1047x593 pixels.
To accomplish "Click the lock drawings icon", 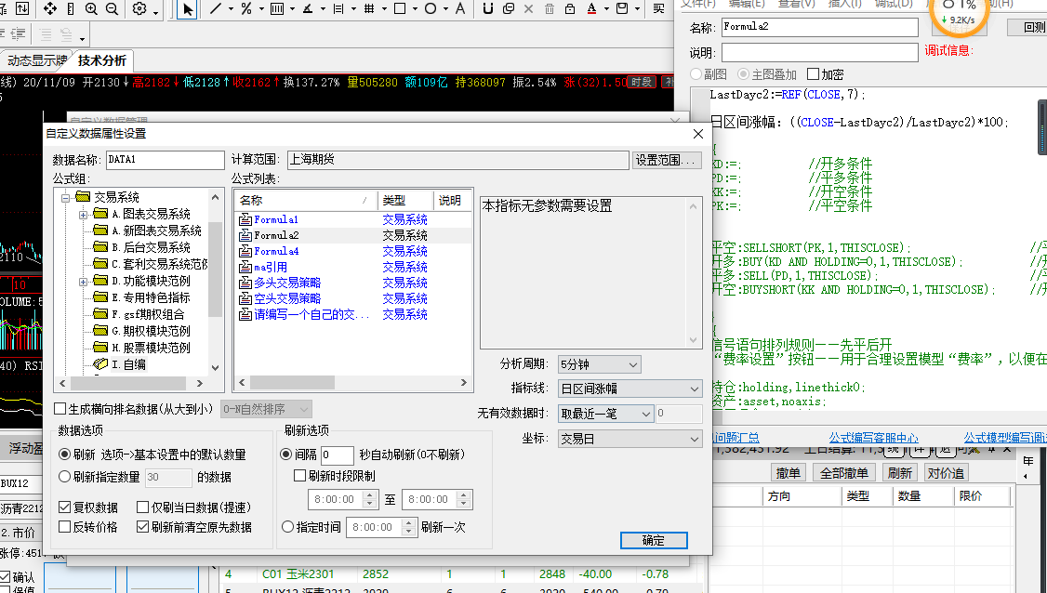I will [570, 8].
